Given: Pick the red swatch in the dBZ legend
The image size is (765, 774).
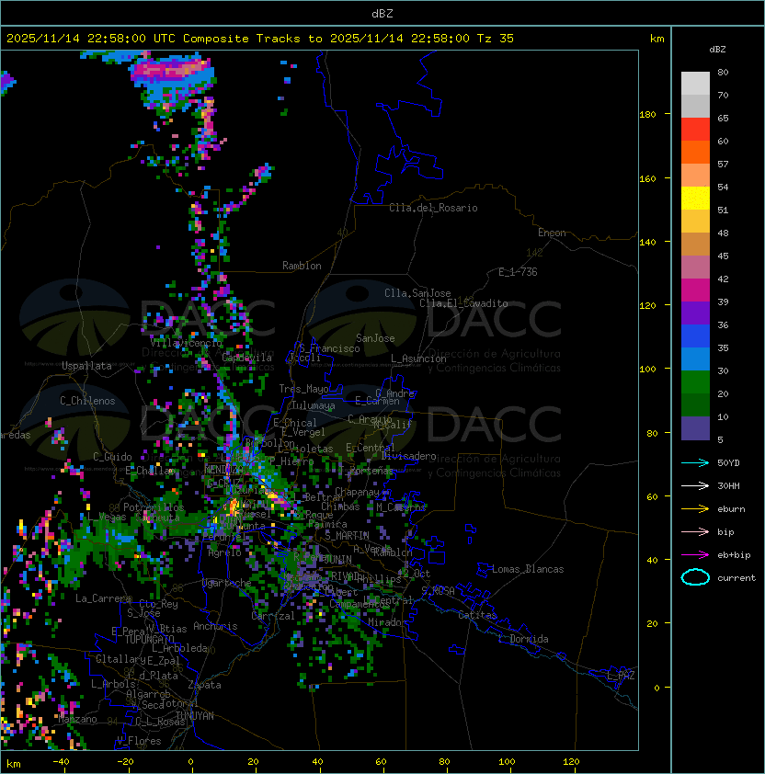Looking at the screenshot, I should click(695, 130).
